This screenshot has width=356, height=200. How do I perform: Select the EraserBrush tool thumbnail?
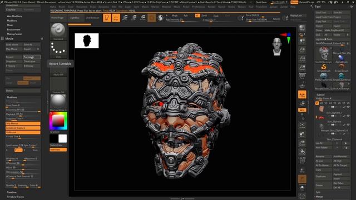point(342,68)
